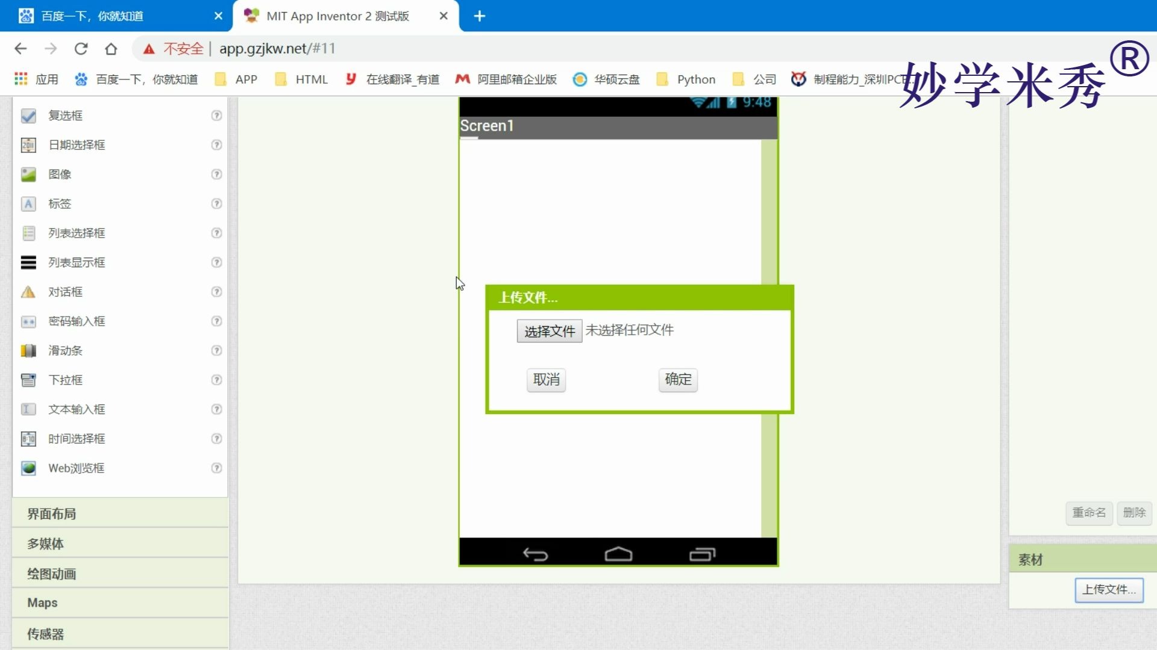
Task: Open help for 日期选择框 component
Action: pos(216,145)
